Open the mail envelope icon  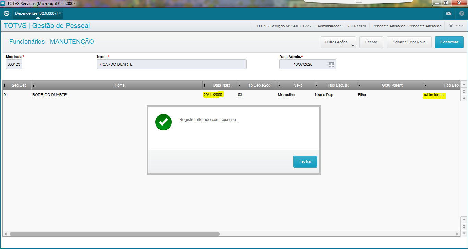(x=449, y=13)
